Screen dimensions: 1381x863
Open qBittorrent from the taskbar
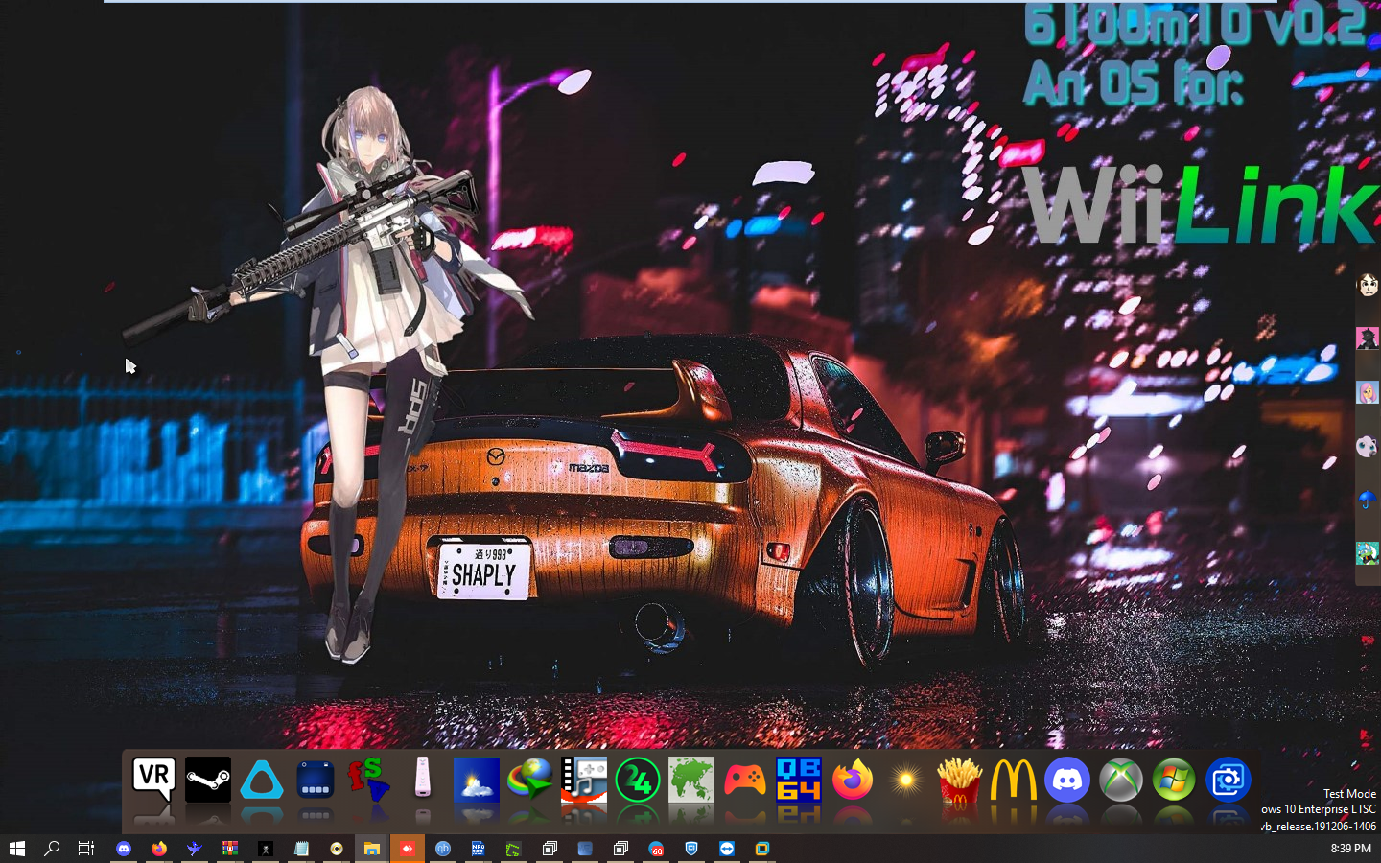coord(442,849)
